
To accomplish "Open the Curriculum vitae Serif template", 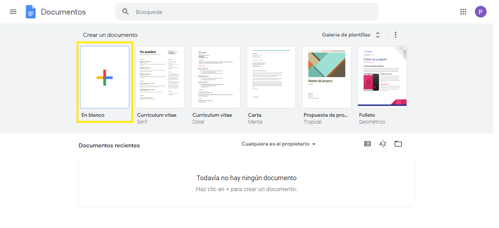I will tap(160, 77).
